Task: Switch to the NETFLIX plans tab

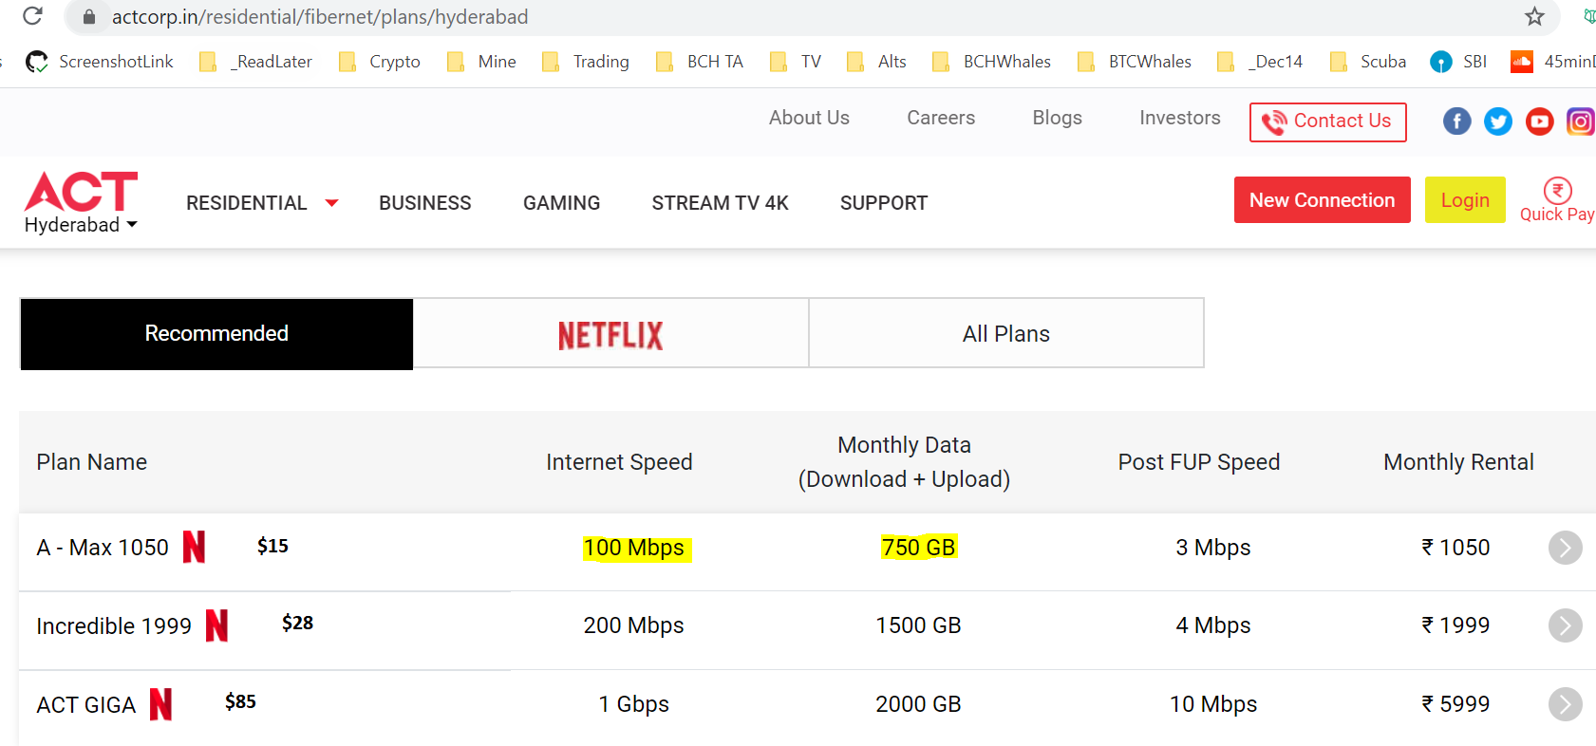Action: pos(610,333)
